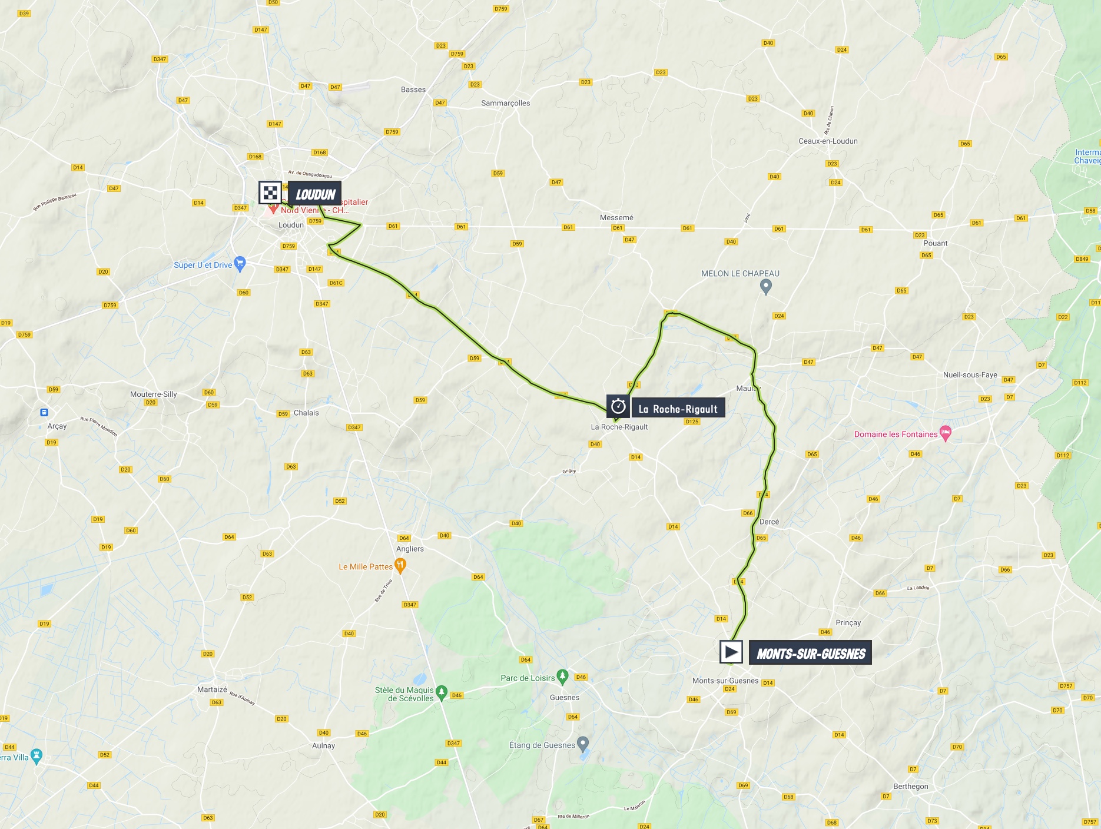Click the train station icon near Arçay
The height and width of the screenshot is (829, 1101).
[x=44, y=413]
